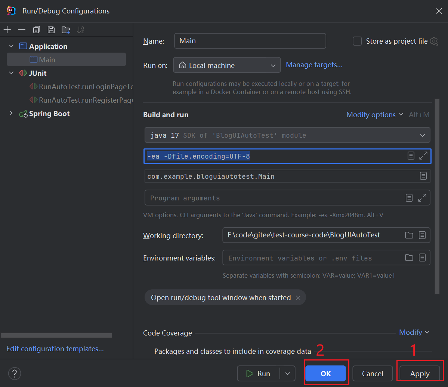Click the IntelliJ IDEA logo in title bar
This screenshot has height=387, width=448.
tap(11, 11)
